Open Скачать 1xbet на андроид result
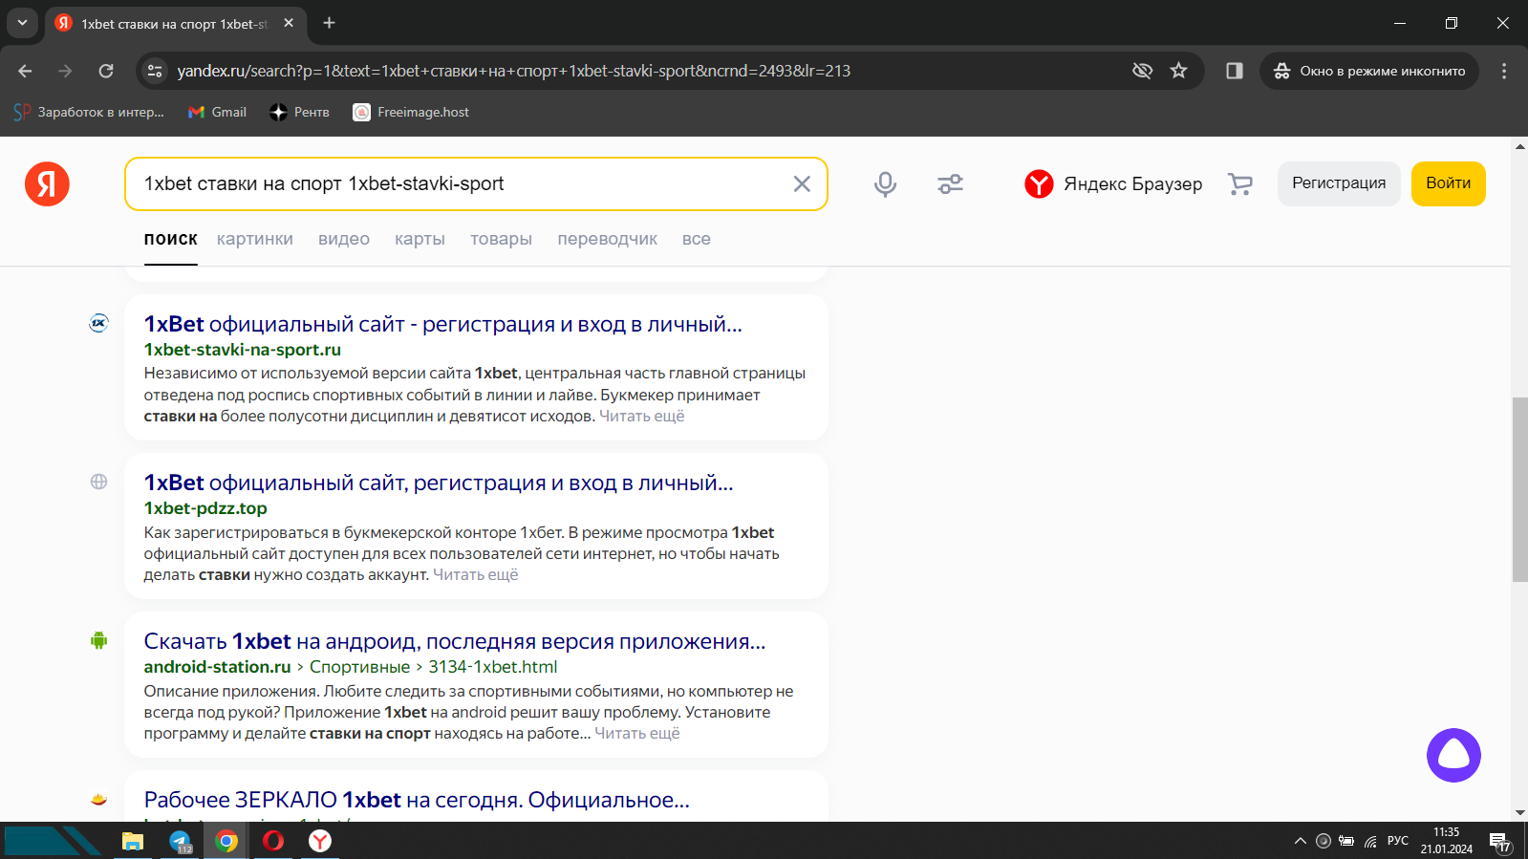The width and height of the screenshot is (1528, 859). pos(455,641)
